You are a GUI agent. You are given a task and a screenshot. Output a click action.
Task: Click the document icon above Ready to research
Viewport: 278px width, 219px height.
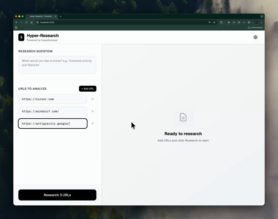(183, 117)
